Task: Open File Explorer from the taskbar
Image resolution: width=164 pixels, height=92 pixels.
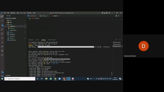Action: point(46,79)
